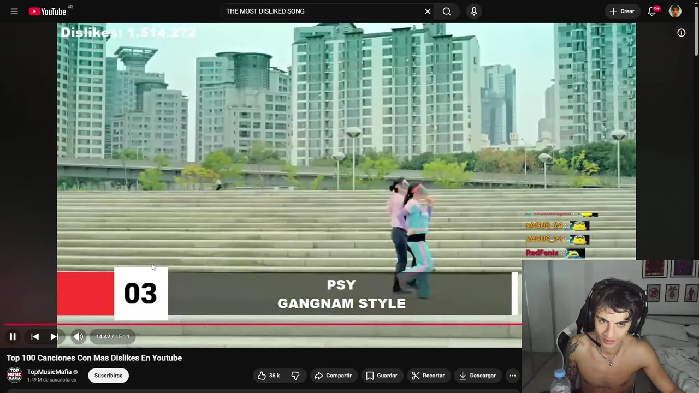The width and height of the screenshot is (699, 393).
Task: Dislike the video
Action: point(295,376)
